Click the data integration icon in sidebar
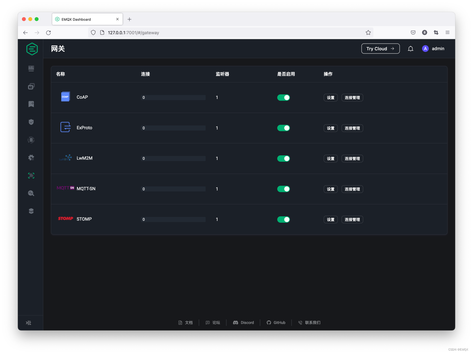The height and width of the screenshot is (354, 473). point(31,140)
